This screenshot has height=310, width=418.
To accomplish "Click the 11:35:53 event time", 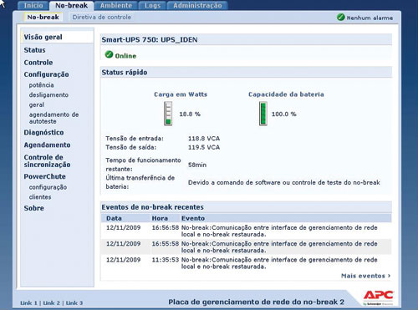I will (x=166, y=260).
